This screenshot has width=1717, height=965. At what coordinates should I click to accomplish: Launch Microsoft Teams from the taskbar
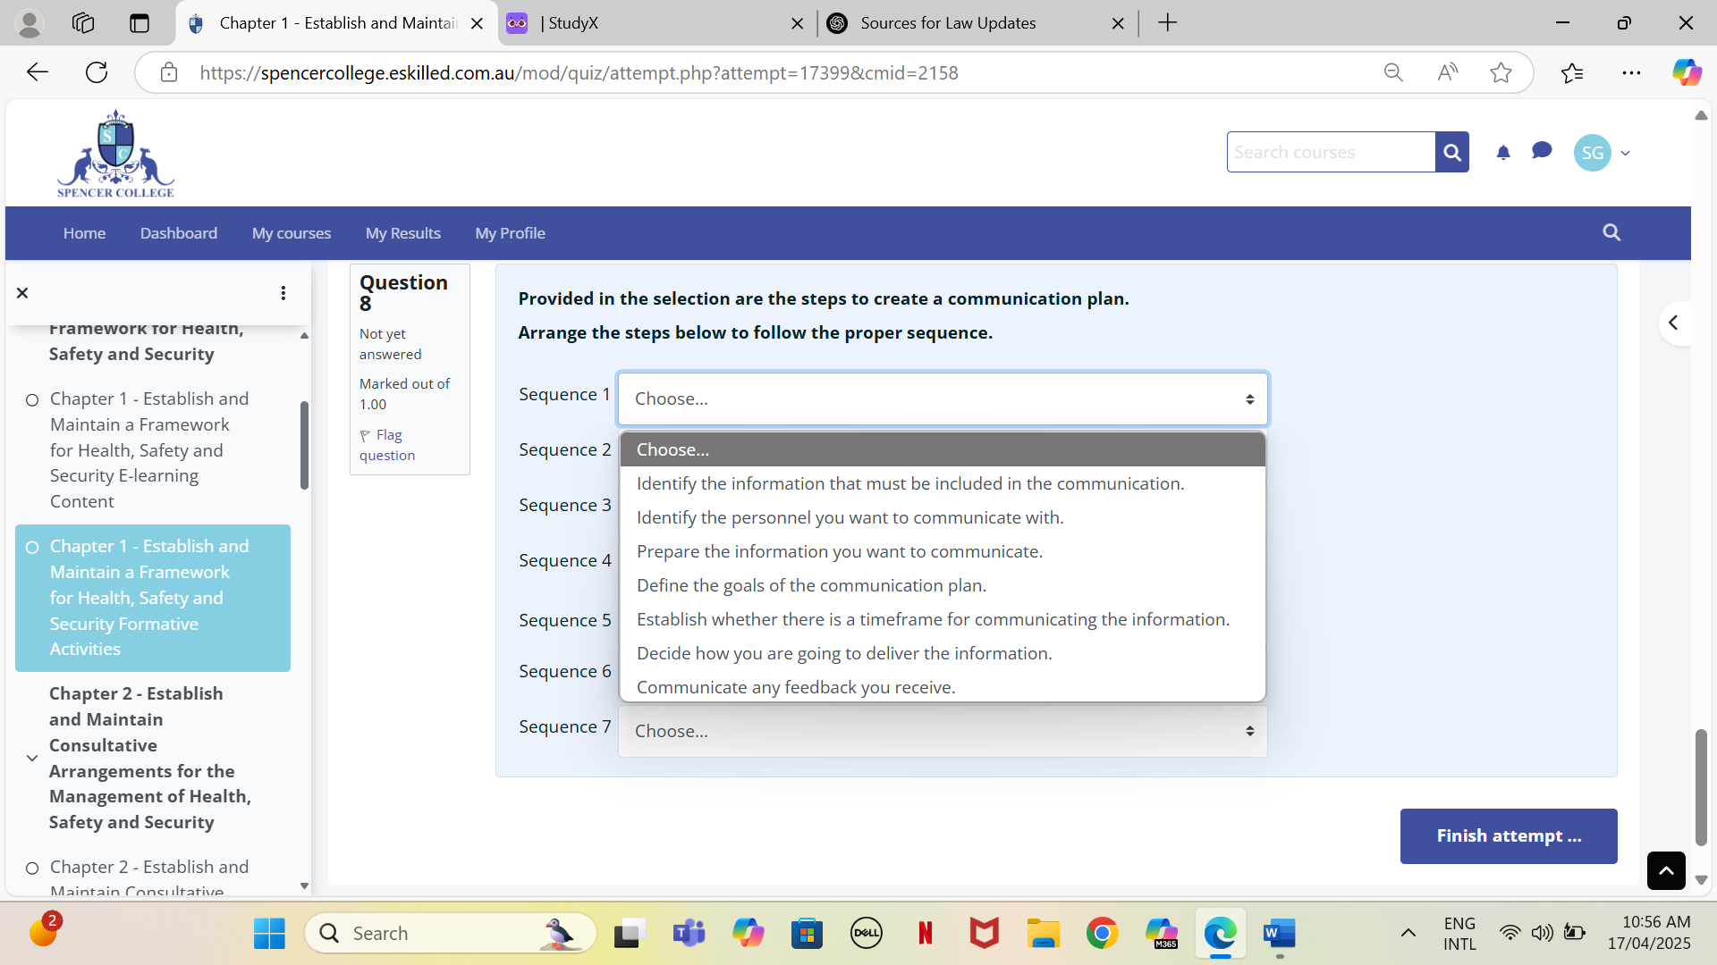click(x=689, y=932)
